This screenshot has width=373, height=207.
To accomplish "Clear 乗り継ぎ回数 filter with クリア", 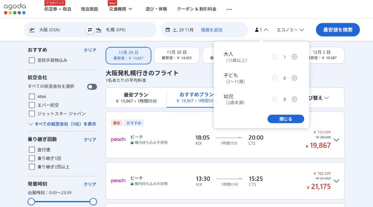I will tap(90, 140).
